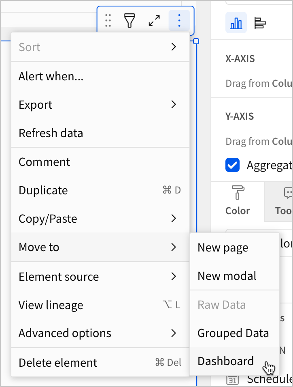
Task: Open the Element source submenu
Action: (100, 277)
